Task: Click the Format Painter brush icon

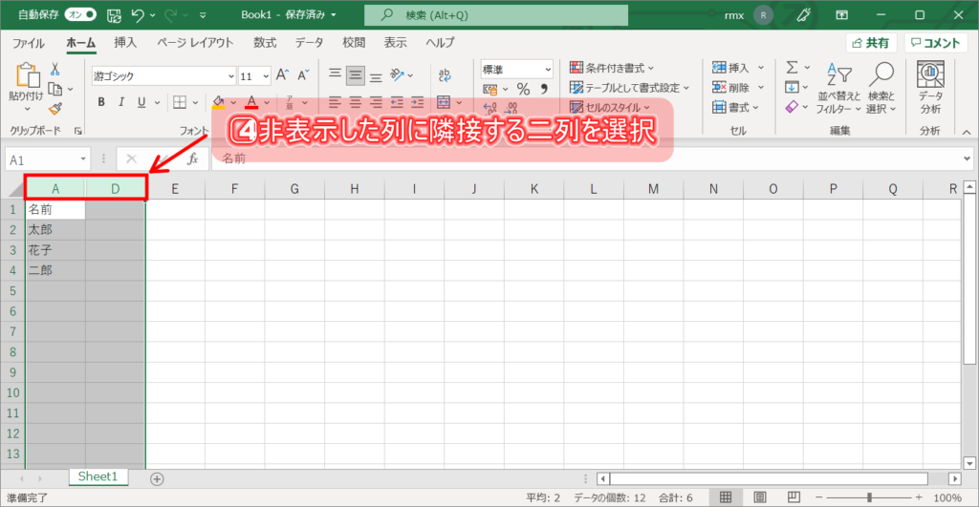Action: point(55,108)
